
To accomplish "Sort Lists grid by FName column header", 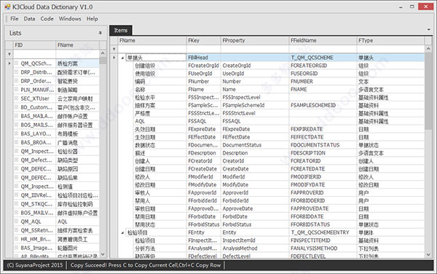I will pos(77,45).
